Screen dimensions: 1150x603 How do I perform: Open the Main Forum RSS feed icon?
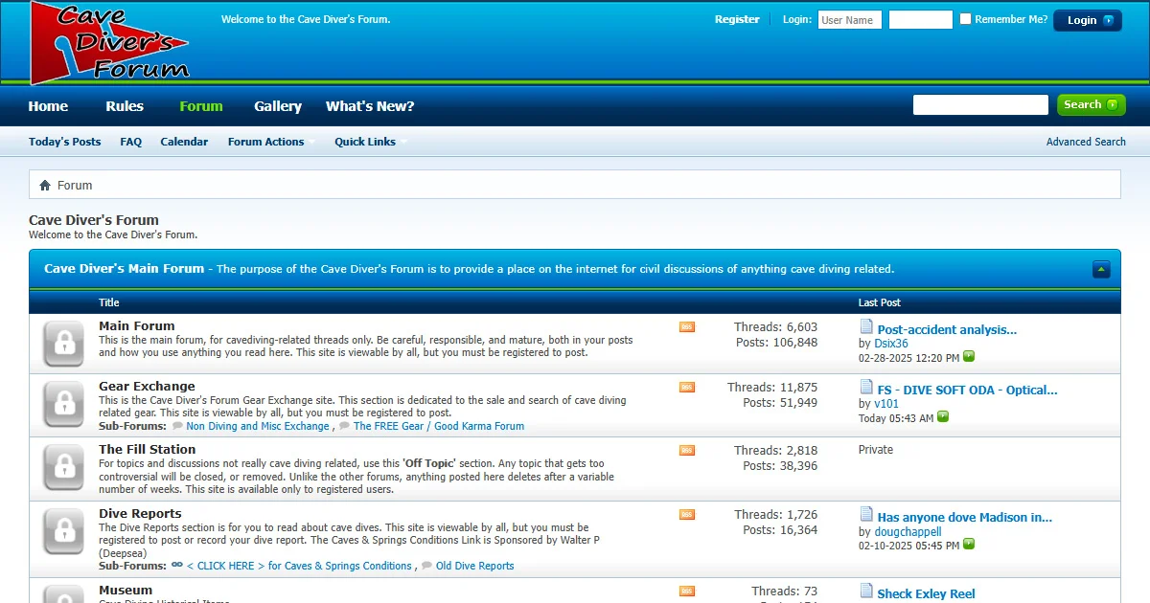coord(687,327)
